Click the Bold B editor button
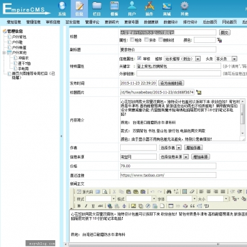 (x=79, y=206)
